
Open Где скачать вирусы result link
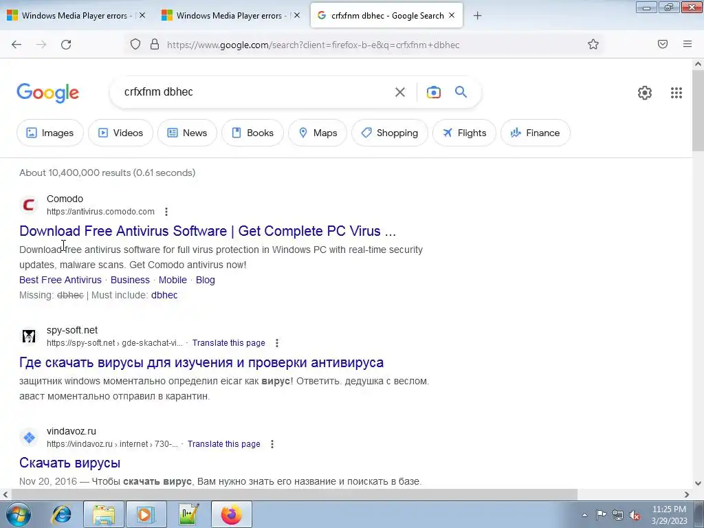(x=201, y=362)
